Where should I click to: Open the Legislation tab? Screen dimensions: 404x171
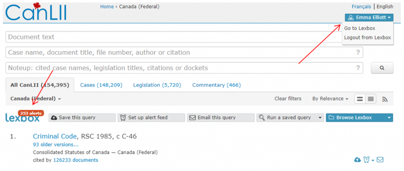[x=157, y=85]
